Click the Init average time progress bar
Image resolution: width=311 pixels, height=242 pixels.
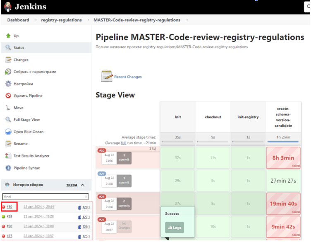[x=177, y=141]
